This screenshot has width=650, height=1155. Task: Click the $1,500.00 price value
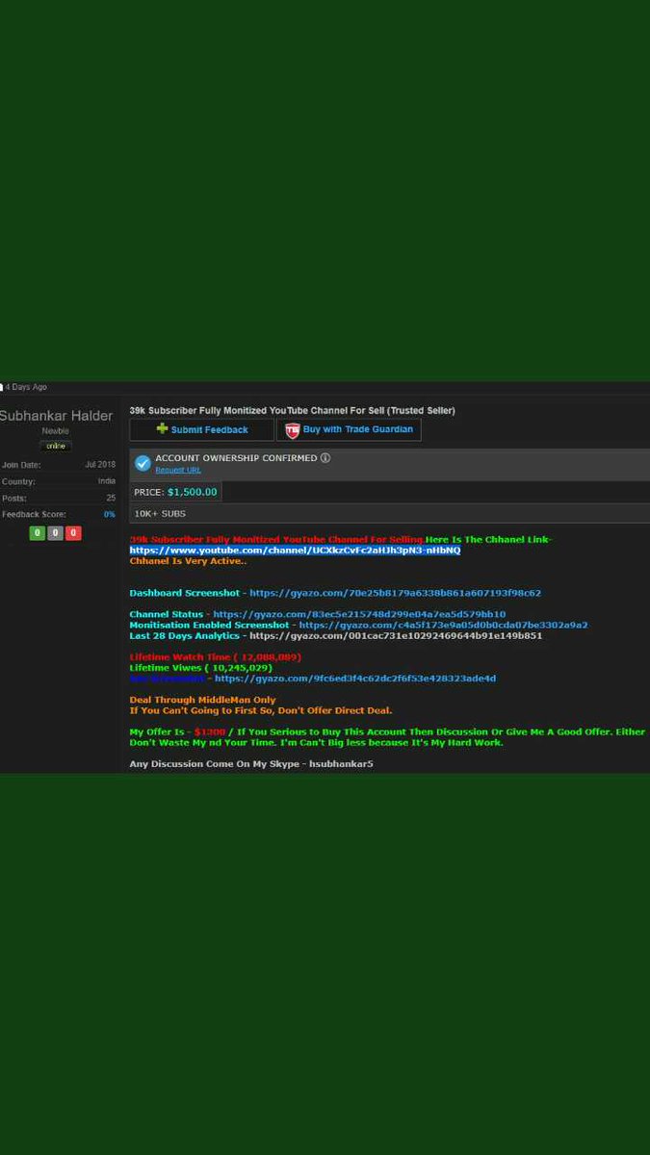[x=193, y=492]
